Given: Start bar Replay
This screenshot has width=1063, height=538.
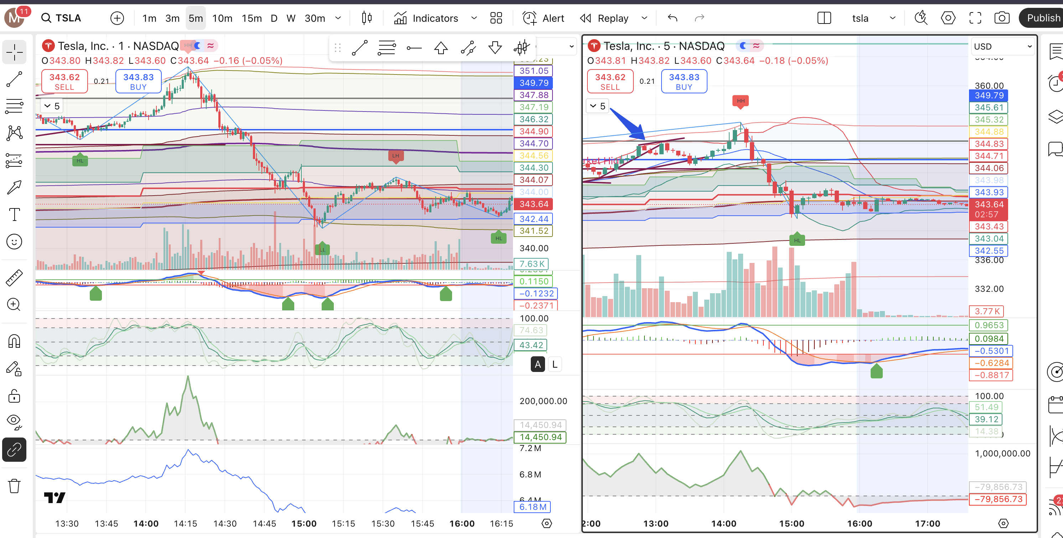Looking at the screenshot, I should point(604,18).
